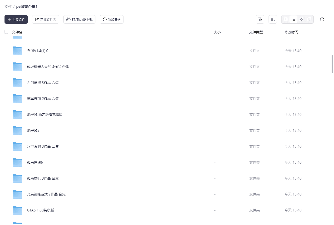Switch to grid view layout
Viewport: 334px width, 225px height.
pos(301,19)
